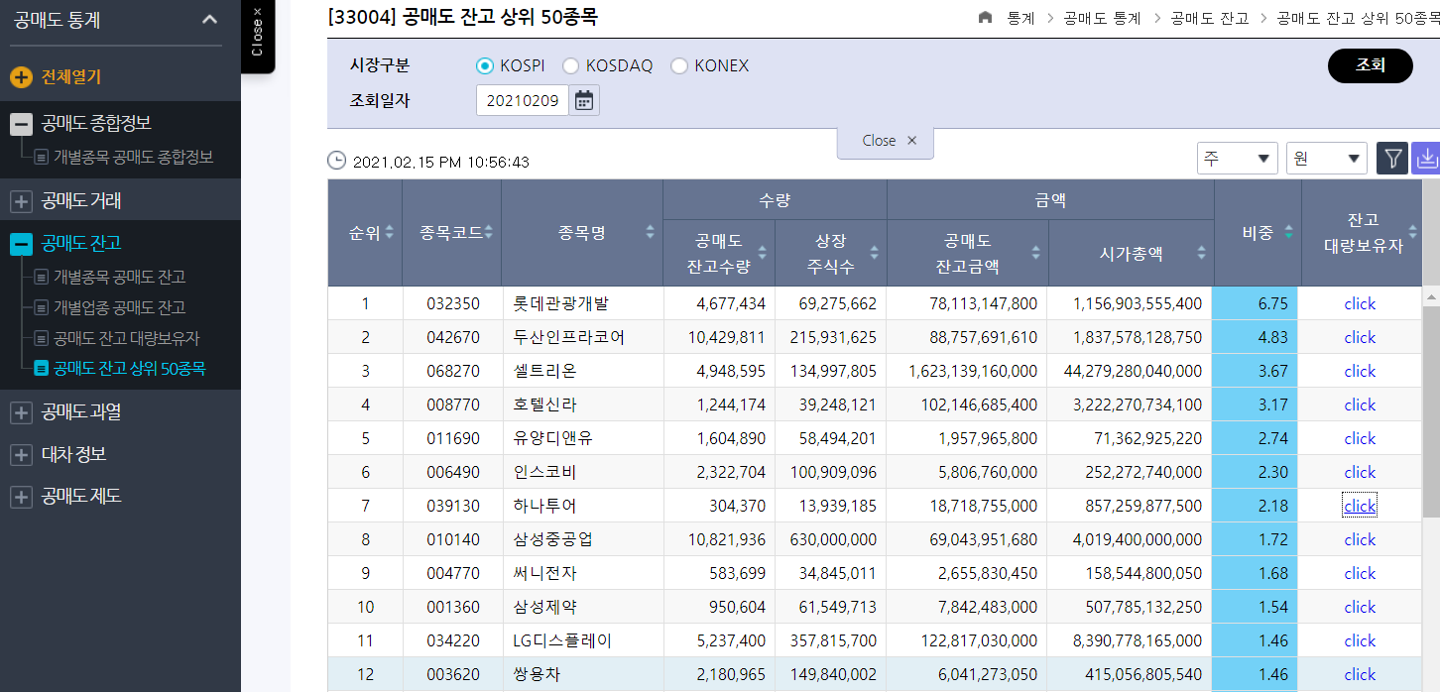Open the 주 unit dropdown
1440x694 pixels.
coord(1238,159)
